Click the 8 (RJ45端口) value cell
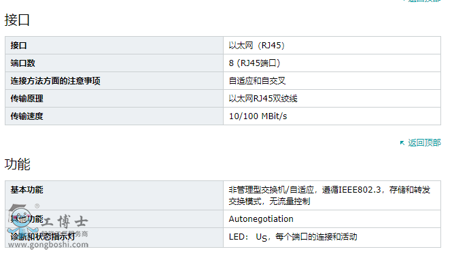 click(332, 63)
